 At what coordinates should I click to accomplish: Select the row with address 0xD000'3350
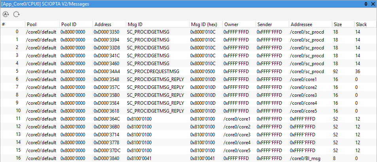click(x=106, y=32)
